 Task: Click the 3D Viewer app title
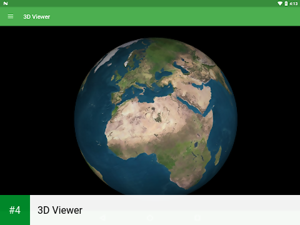[37, 17]
